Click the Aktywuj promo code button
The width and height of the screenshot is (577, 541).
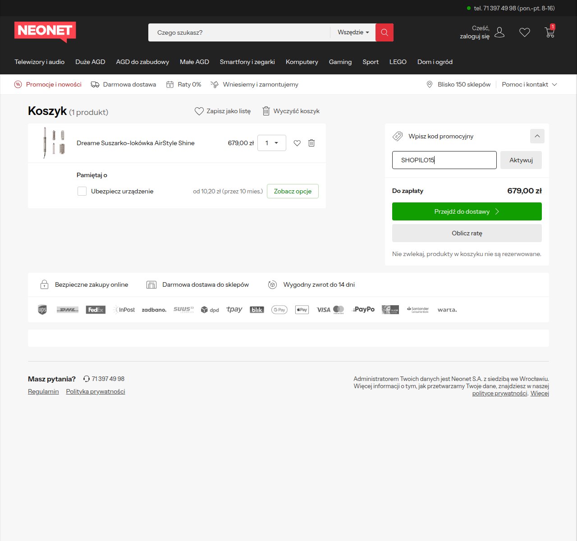521,160
